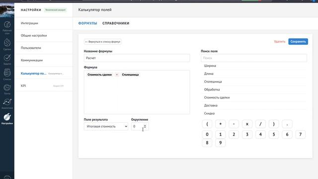Switch to the СПРАВОЧНИКИ tab
Image resolution: width=318 pixels, height=179 pixels.
coord(116,23)
